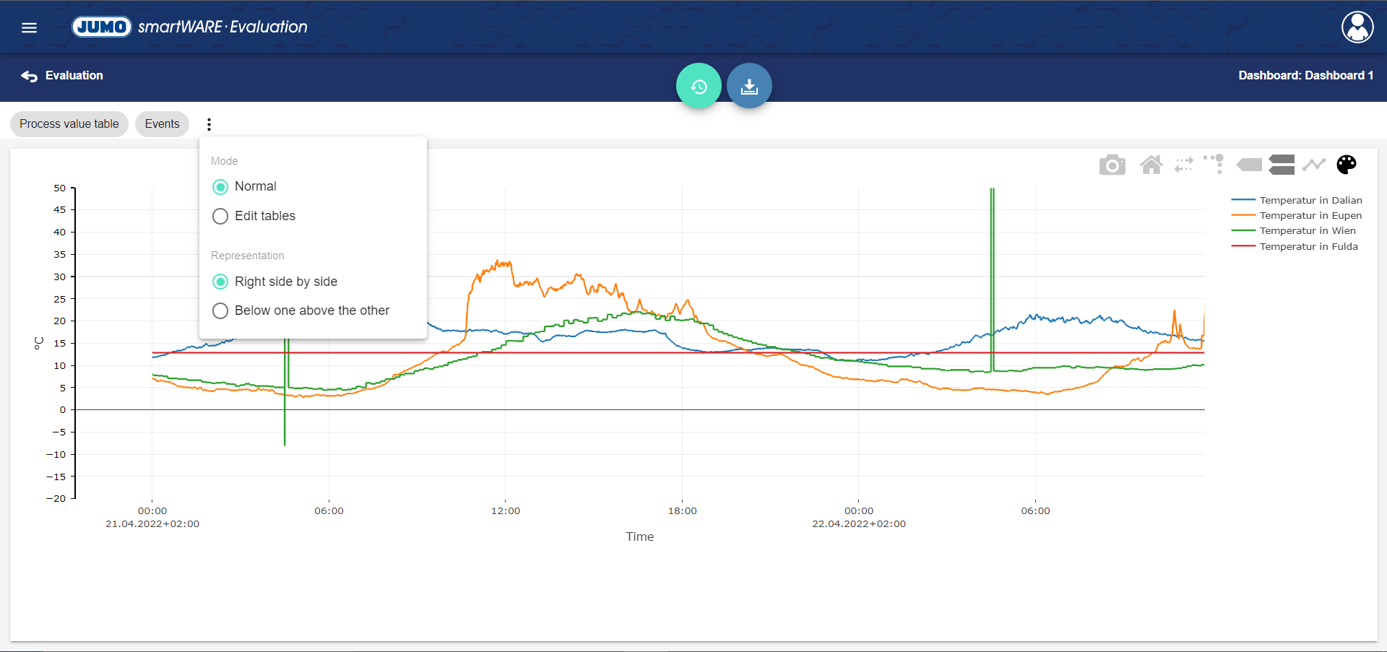Select Right side by side representation
This screenshot has height=652, width=1387.
220,282
